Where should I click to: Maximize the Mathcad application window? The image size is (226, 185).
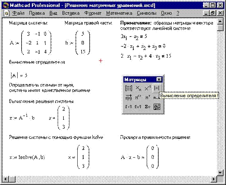pyautogui.click(x=212, y=5)
